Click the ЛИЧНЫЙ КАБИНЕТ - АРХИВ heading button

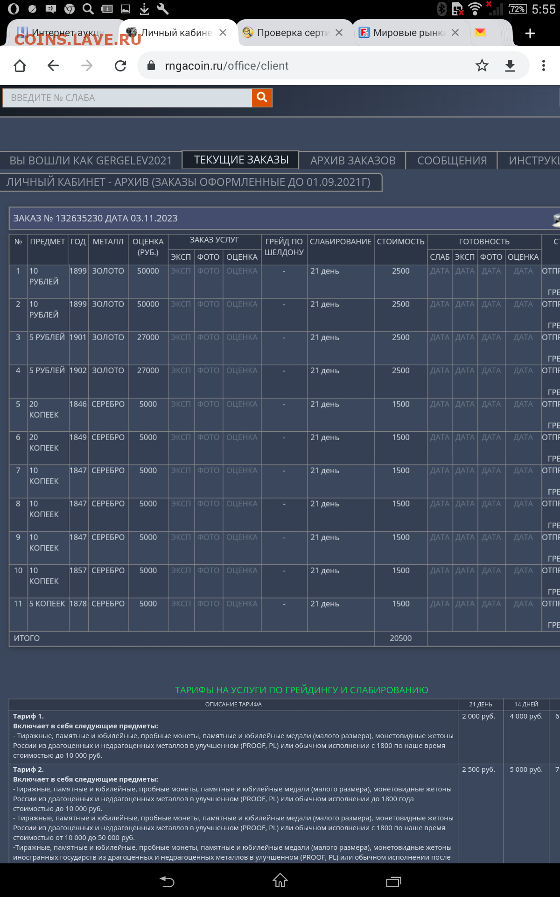coord(189,182)
